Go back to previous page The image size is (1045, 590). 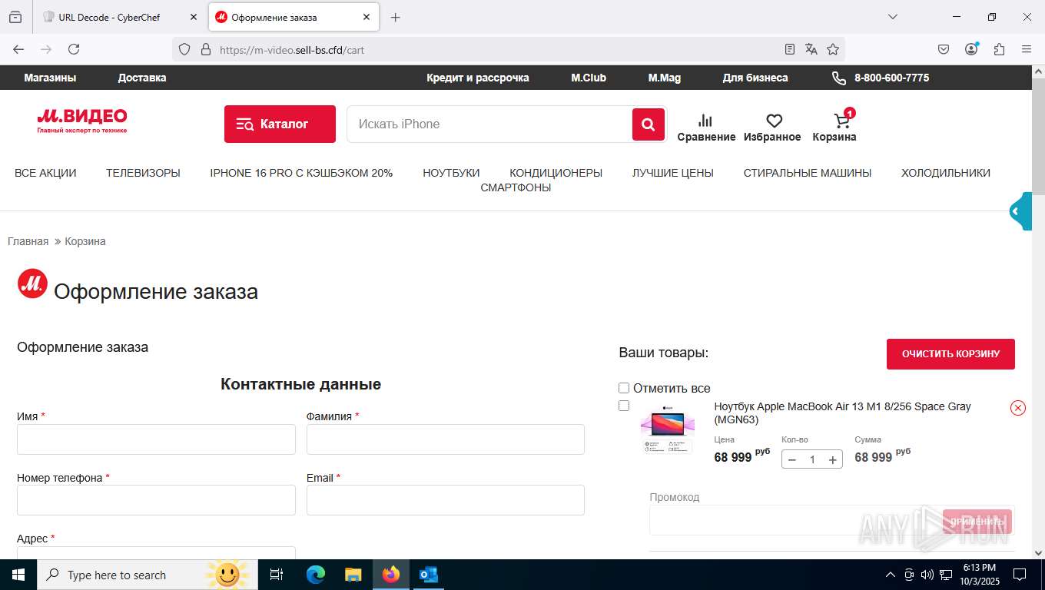18,49
